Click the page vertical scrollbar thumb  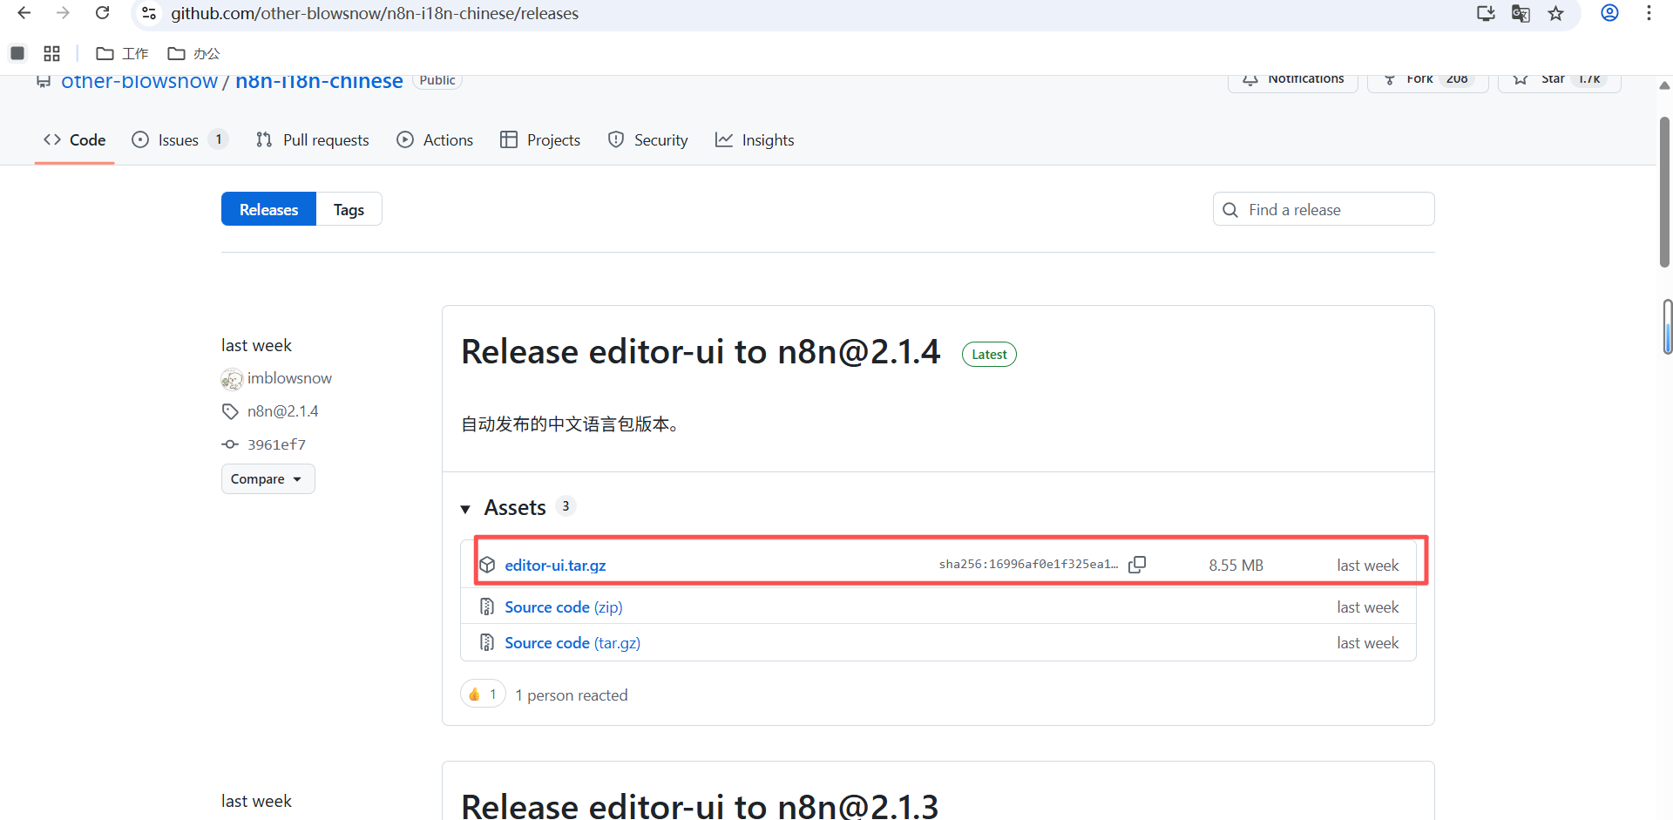[x=1664, y=192]
